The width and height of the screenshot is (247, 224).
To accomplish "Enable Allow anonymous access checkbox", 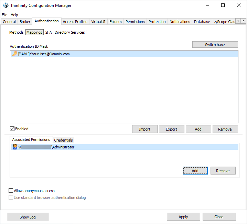I will coord(11,190).
